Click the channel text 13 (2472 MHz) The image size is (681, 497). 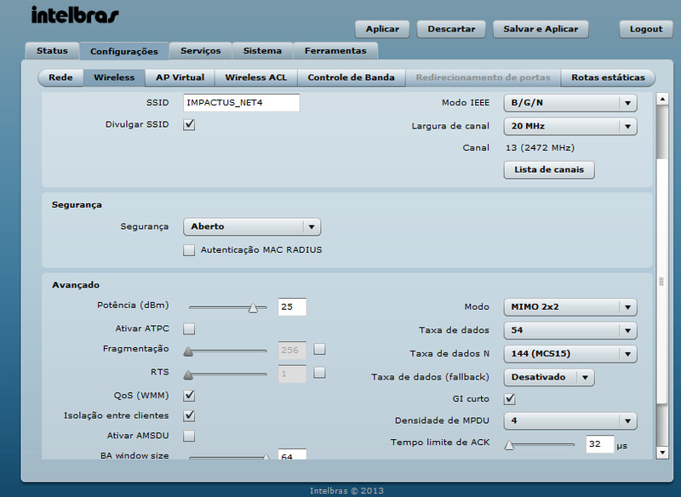click(x=540, y=148)
